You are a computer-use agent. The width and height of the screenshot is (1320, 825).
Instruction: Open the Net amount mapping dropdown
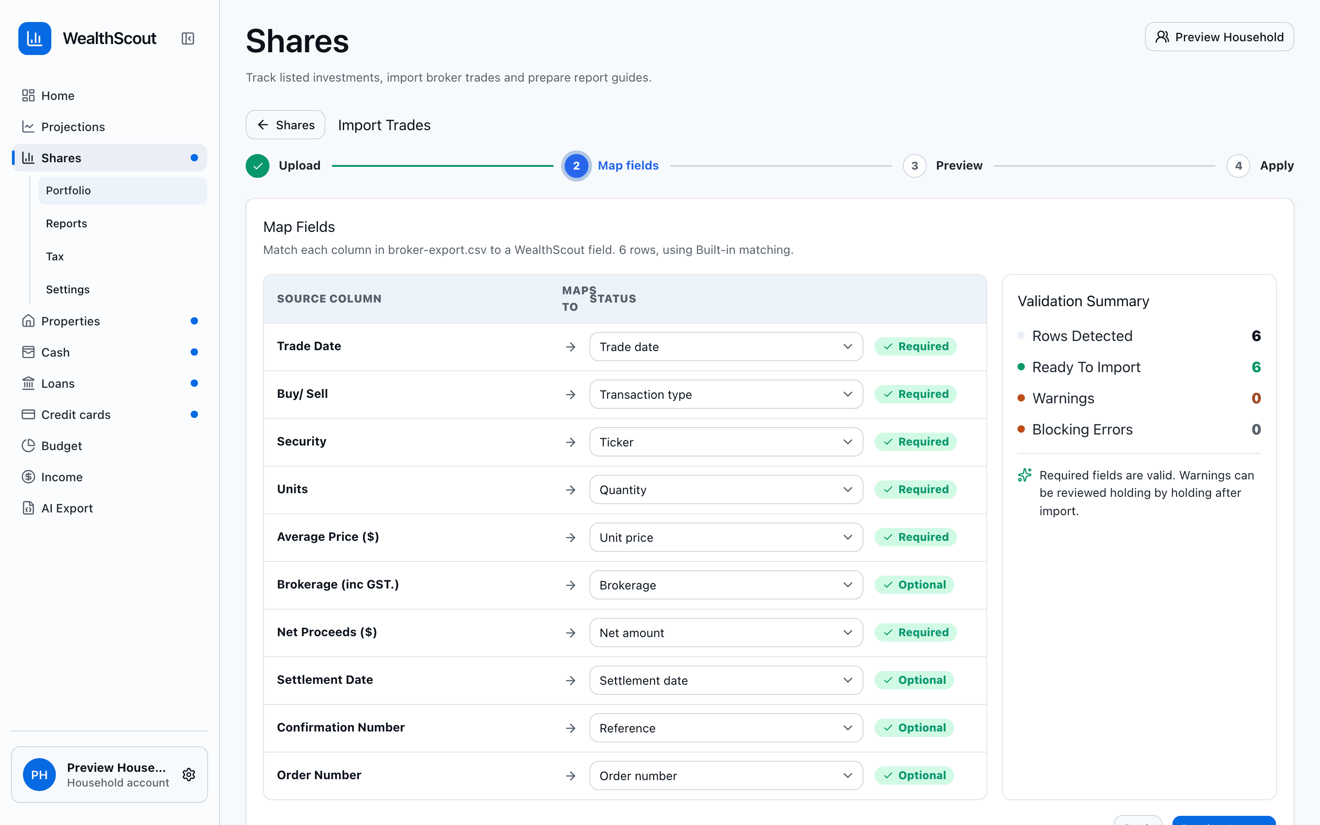pos(726,632)
